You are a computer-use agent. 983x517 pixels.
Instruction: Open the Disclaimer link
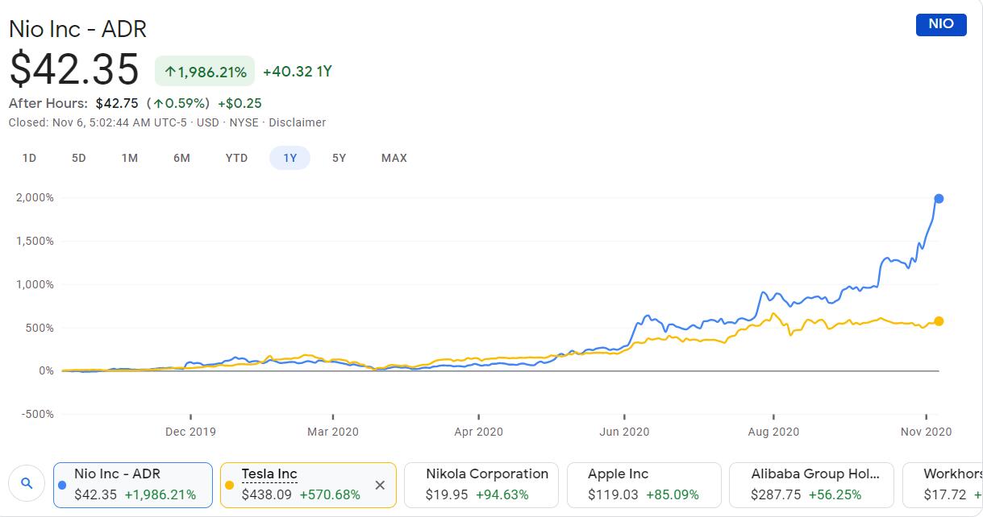[x=297, y=122]
